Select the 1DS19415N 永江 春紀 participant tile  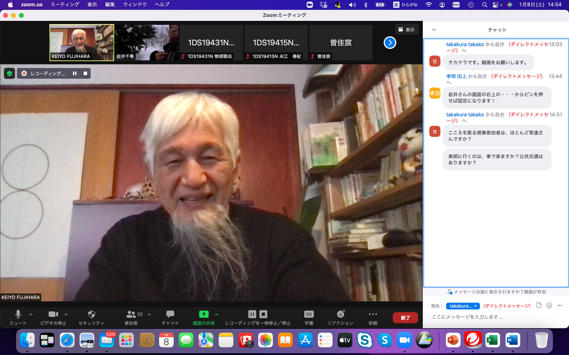click(276, 42)
